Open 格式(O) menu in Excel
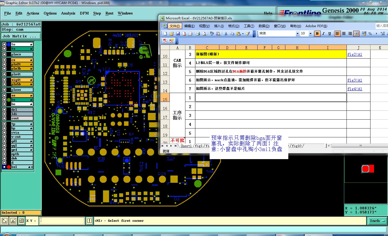This screenshot has width=388, height=236. pyautogui.click(x=234, y=26)
